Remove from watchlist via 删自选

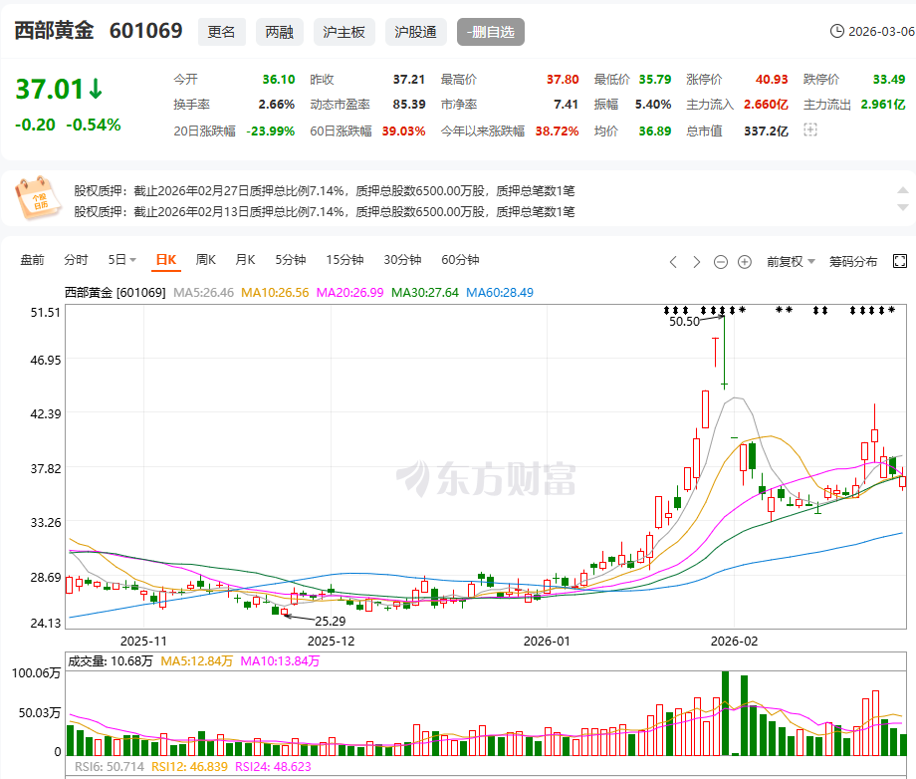click(x=491, y=32)
